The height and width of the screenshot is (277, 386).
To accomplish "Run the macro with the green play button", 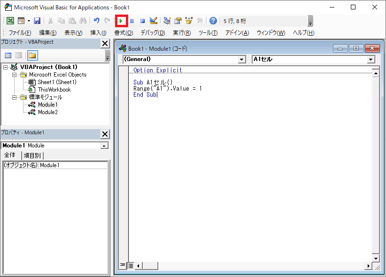I will click(121, 21).
